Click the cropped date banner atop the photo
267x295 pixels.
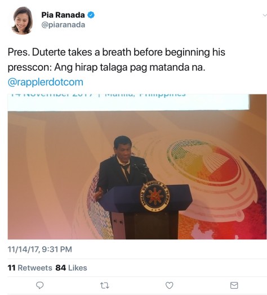[x=128, y=102]
